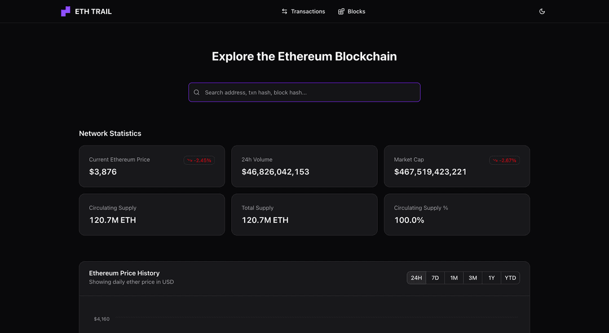Click the Current Ethereum Price card

pyautogui.click(x=152, y=166)
